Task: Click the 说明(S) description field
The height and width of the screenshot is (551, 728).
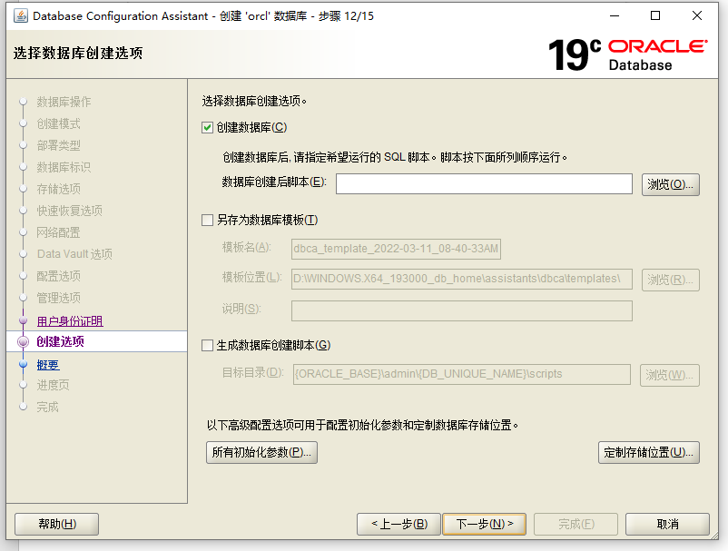Action: [x=461, y=310]
